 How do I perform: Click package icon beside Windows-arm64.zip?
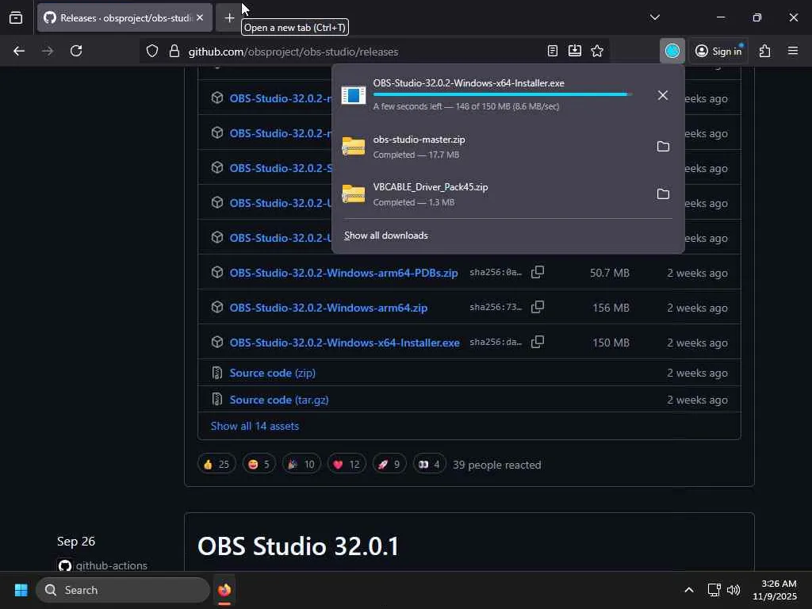(217, 307)
